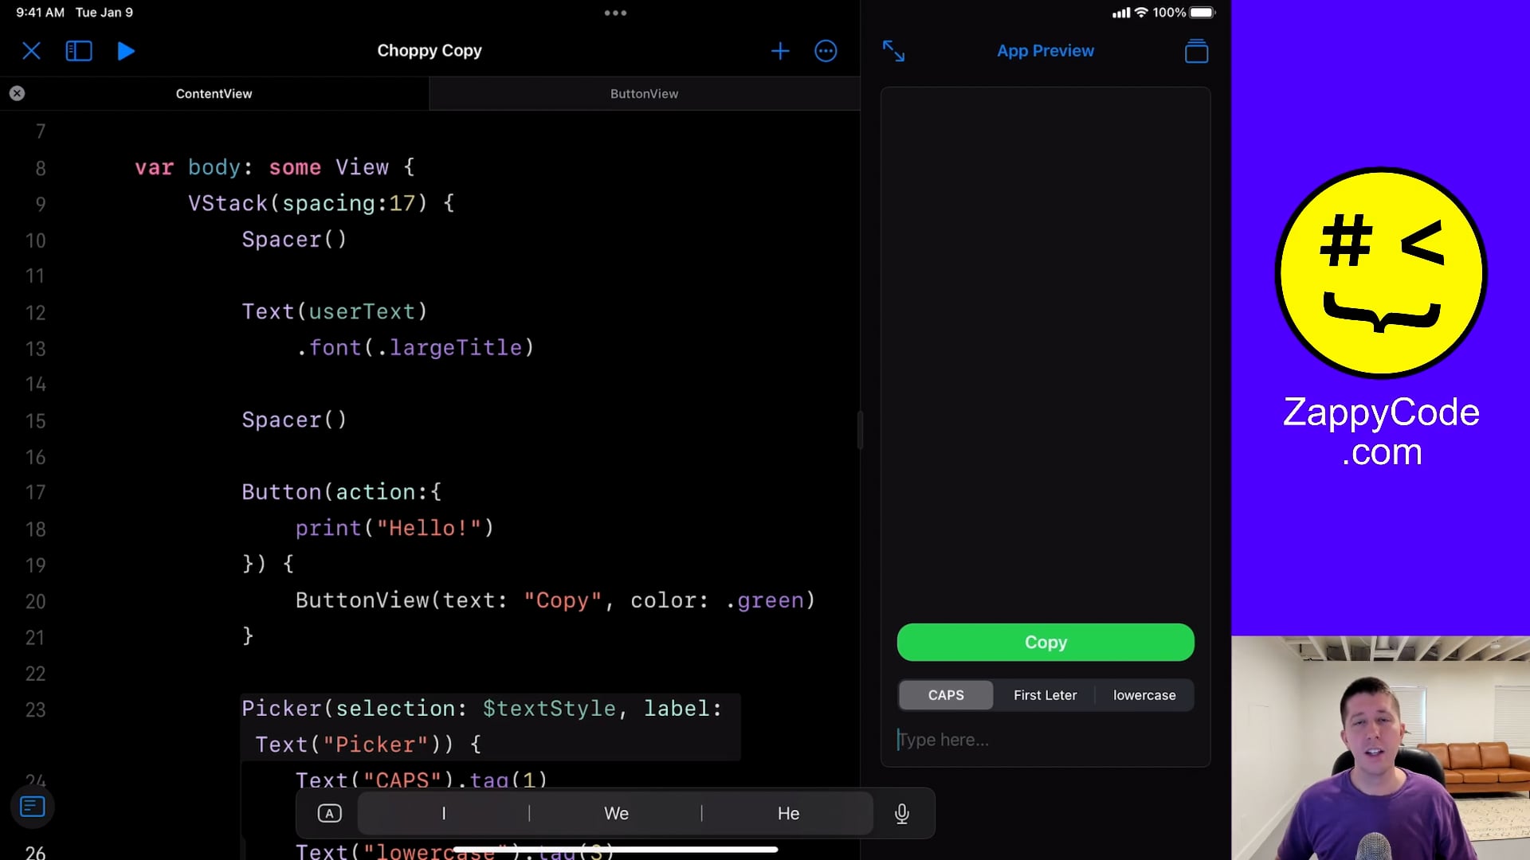
Task: Click the print("Hello!") code line
Action: [x=394, y=528]
